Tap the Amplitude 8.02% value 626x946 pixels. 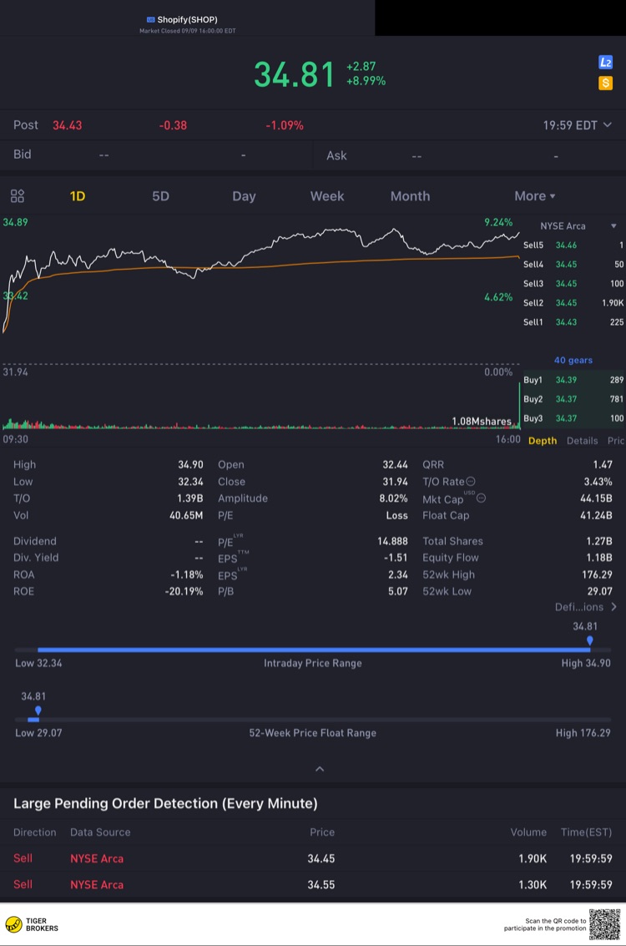[x=393, y=498]
